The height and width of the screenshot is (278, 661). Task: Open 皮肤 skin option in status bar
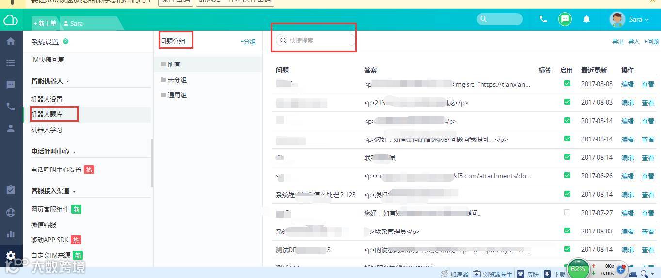point(528,274)
